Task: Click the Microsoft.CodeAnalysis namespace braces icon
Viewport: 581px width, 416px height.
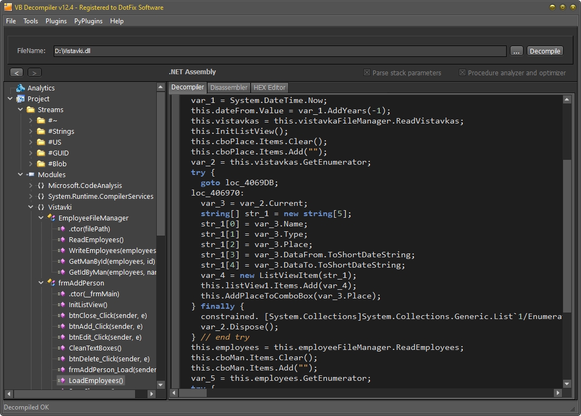Action: click(41, 185)
